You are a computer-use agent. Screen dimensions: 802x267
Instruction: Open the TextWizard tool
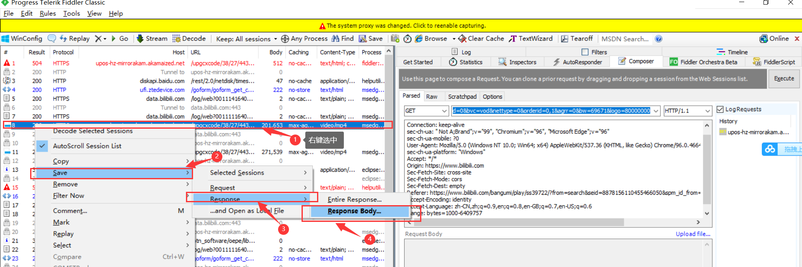531,38
